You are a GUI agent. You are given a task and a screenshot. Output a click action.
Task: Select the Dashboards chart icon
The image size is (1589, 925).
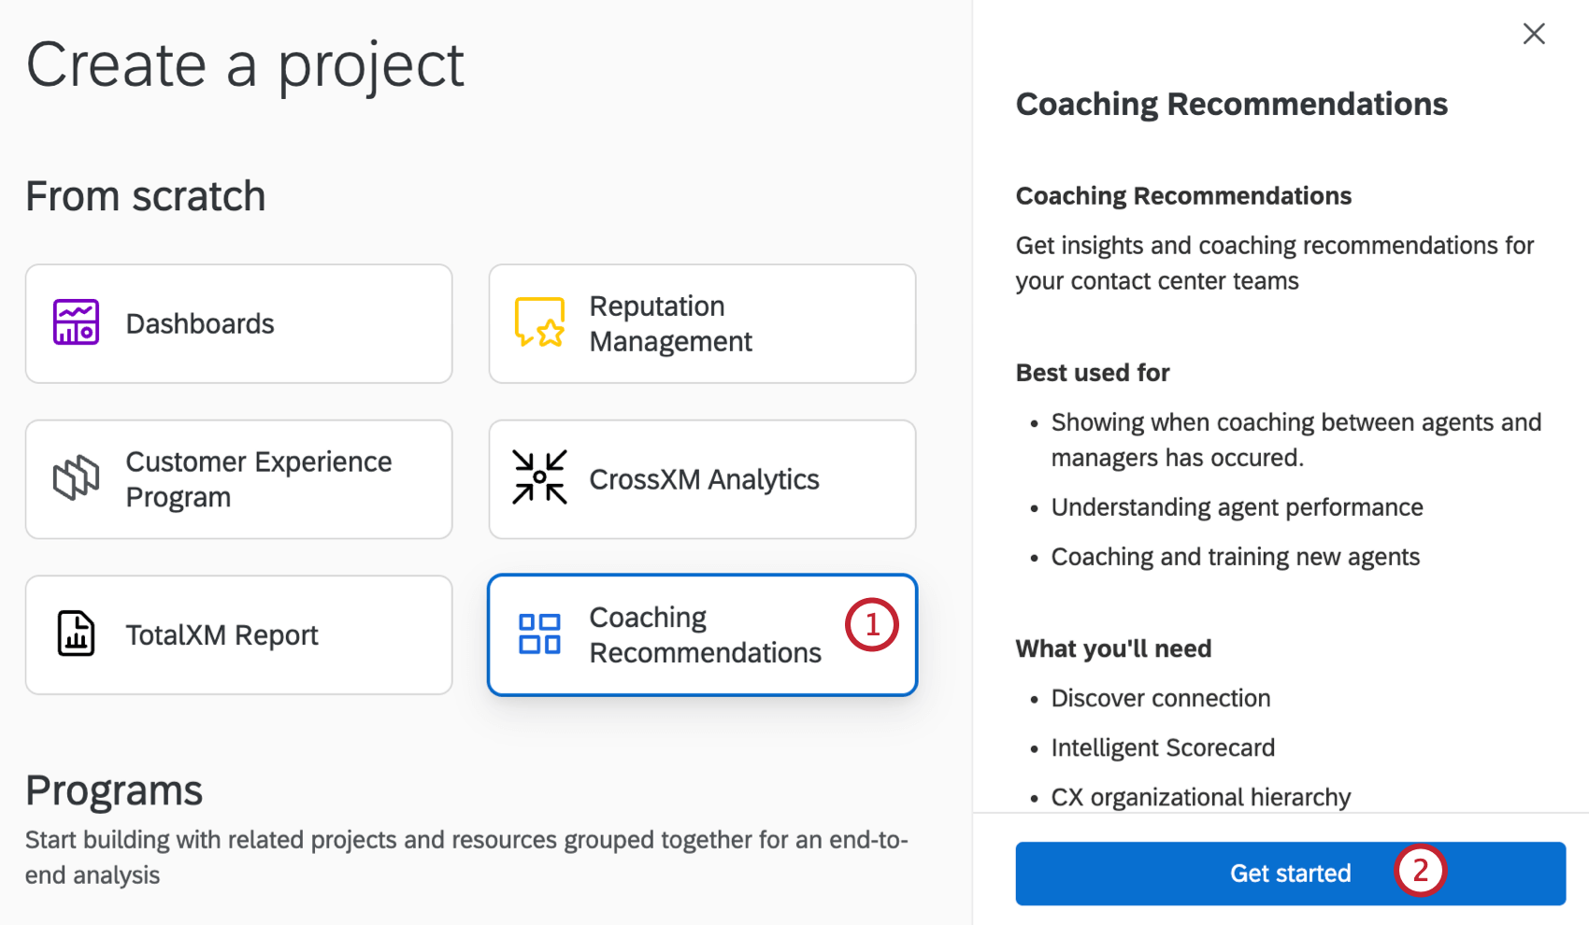[x=76, y=322]
